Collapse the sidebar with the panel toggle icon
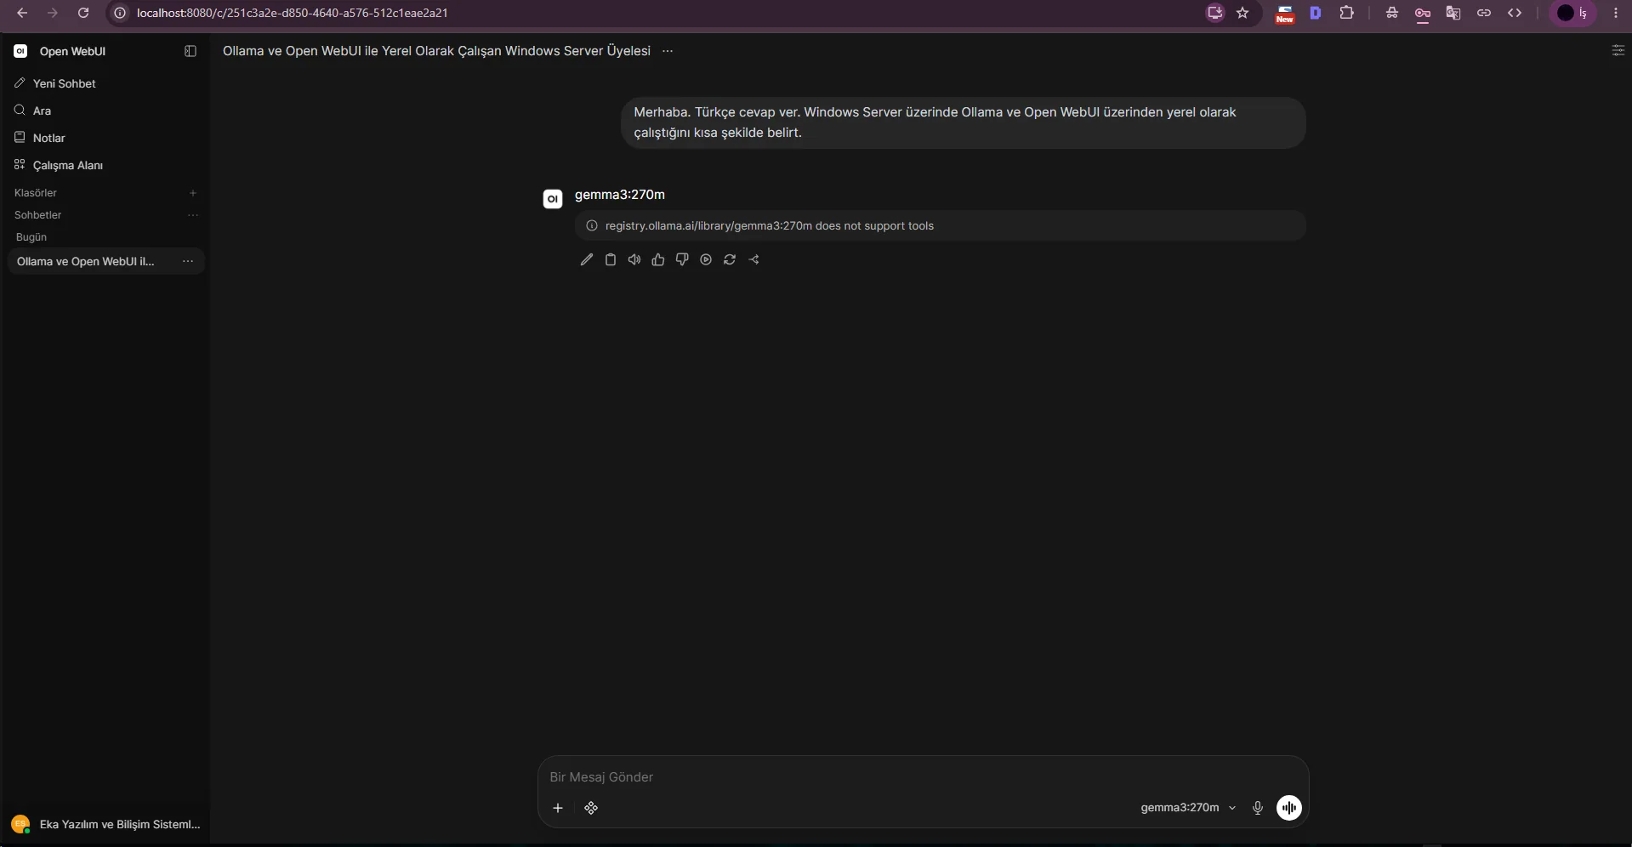 [190, 51]
